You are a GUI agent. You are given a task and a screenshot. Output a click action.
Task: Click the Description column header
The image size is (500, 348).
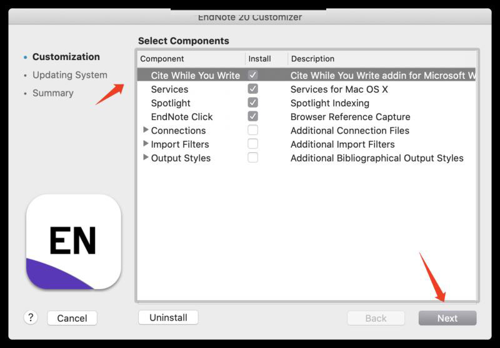coord(382,59)
